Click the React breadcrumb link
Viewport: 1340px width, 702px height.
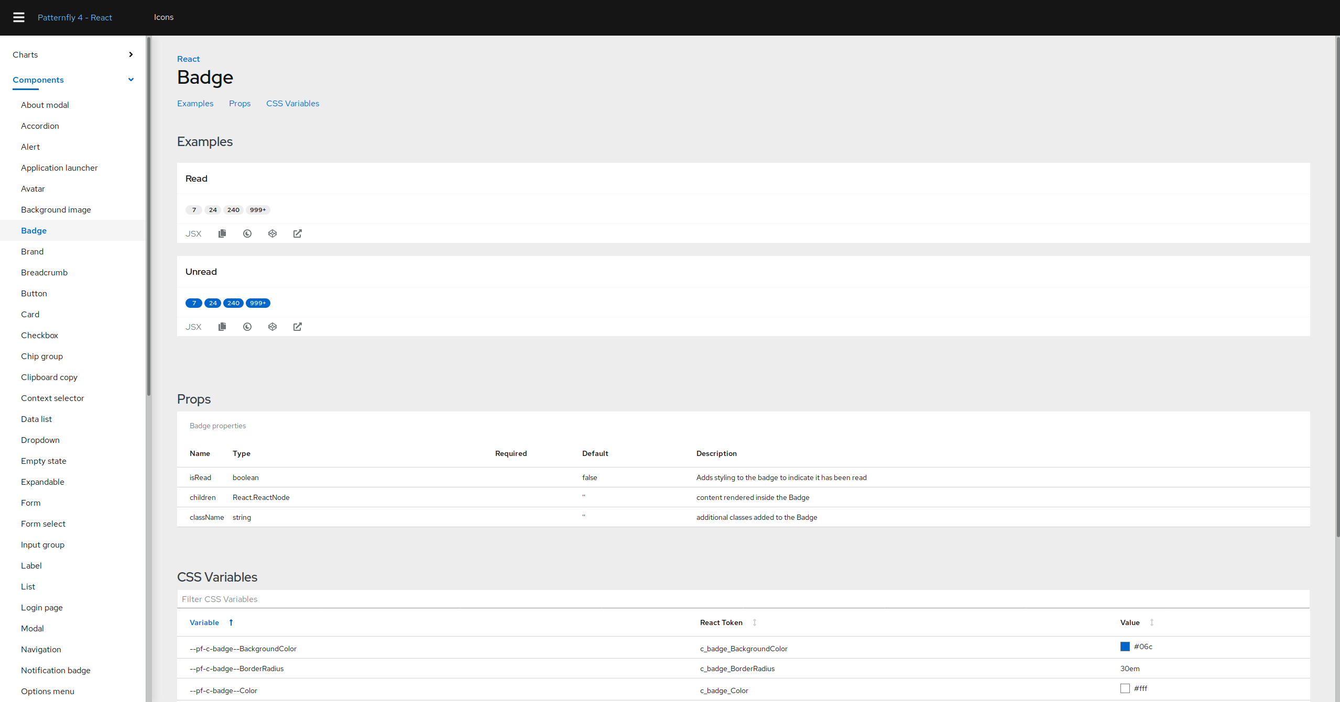[188, 59]
